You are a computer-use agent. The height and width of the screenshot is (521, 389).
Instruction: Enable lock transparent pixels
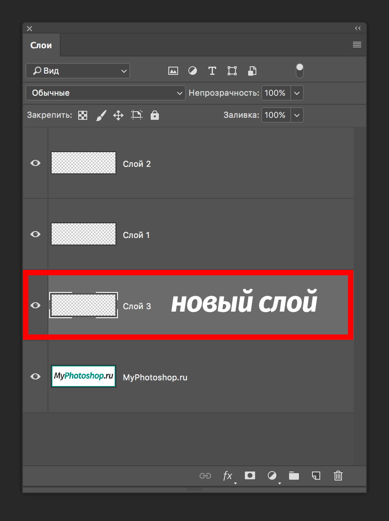coord(82,115)
